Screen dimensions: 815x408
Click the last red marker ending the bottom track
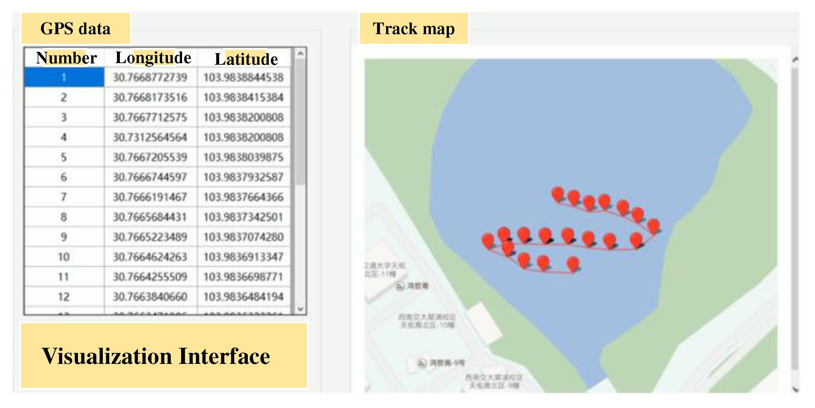(573, 263)
